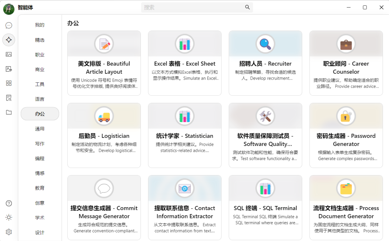Click the Password Generator lock icon
389x241 pixels.
[x=346, y=116]
